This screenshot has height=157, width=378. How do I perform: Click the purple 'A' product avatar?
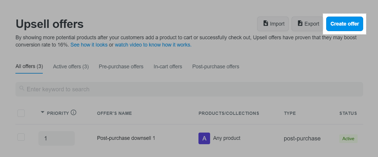[x=204, y=138]
